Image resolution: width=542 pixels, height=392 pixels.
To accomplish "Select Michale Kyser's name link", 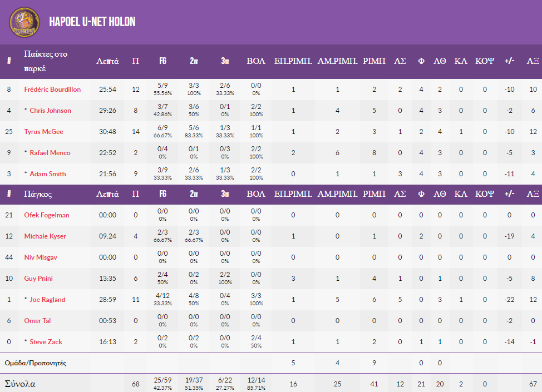I will (x=45, y=236).
